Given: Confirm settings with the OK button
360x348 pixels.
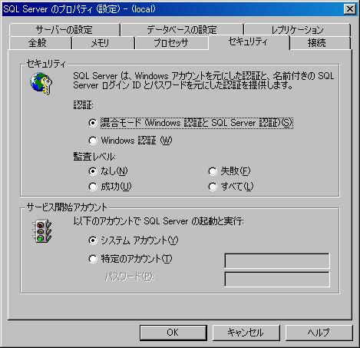Looking at the screenshot, I should (x=173, y=333).
